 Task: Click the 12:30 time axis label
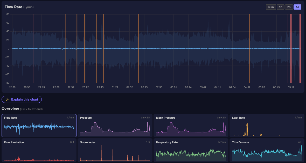(x=12, y=87)
